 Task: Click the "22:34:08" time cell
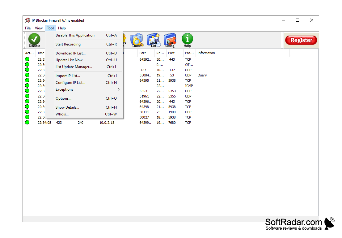[x=44, y=123]
